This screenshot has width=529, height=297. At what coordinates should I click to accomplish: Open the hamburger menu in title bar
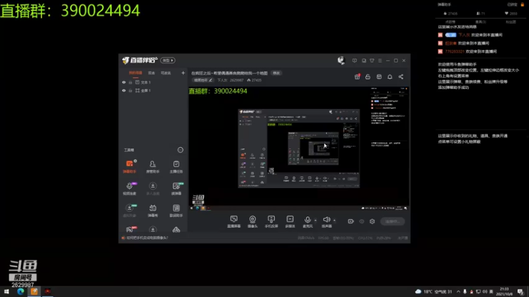pos(380,61)
